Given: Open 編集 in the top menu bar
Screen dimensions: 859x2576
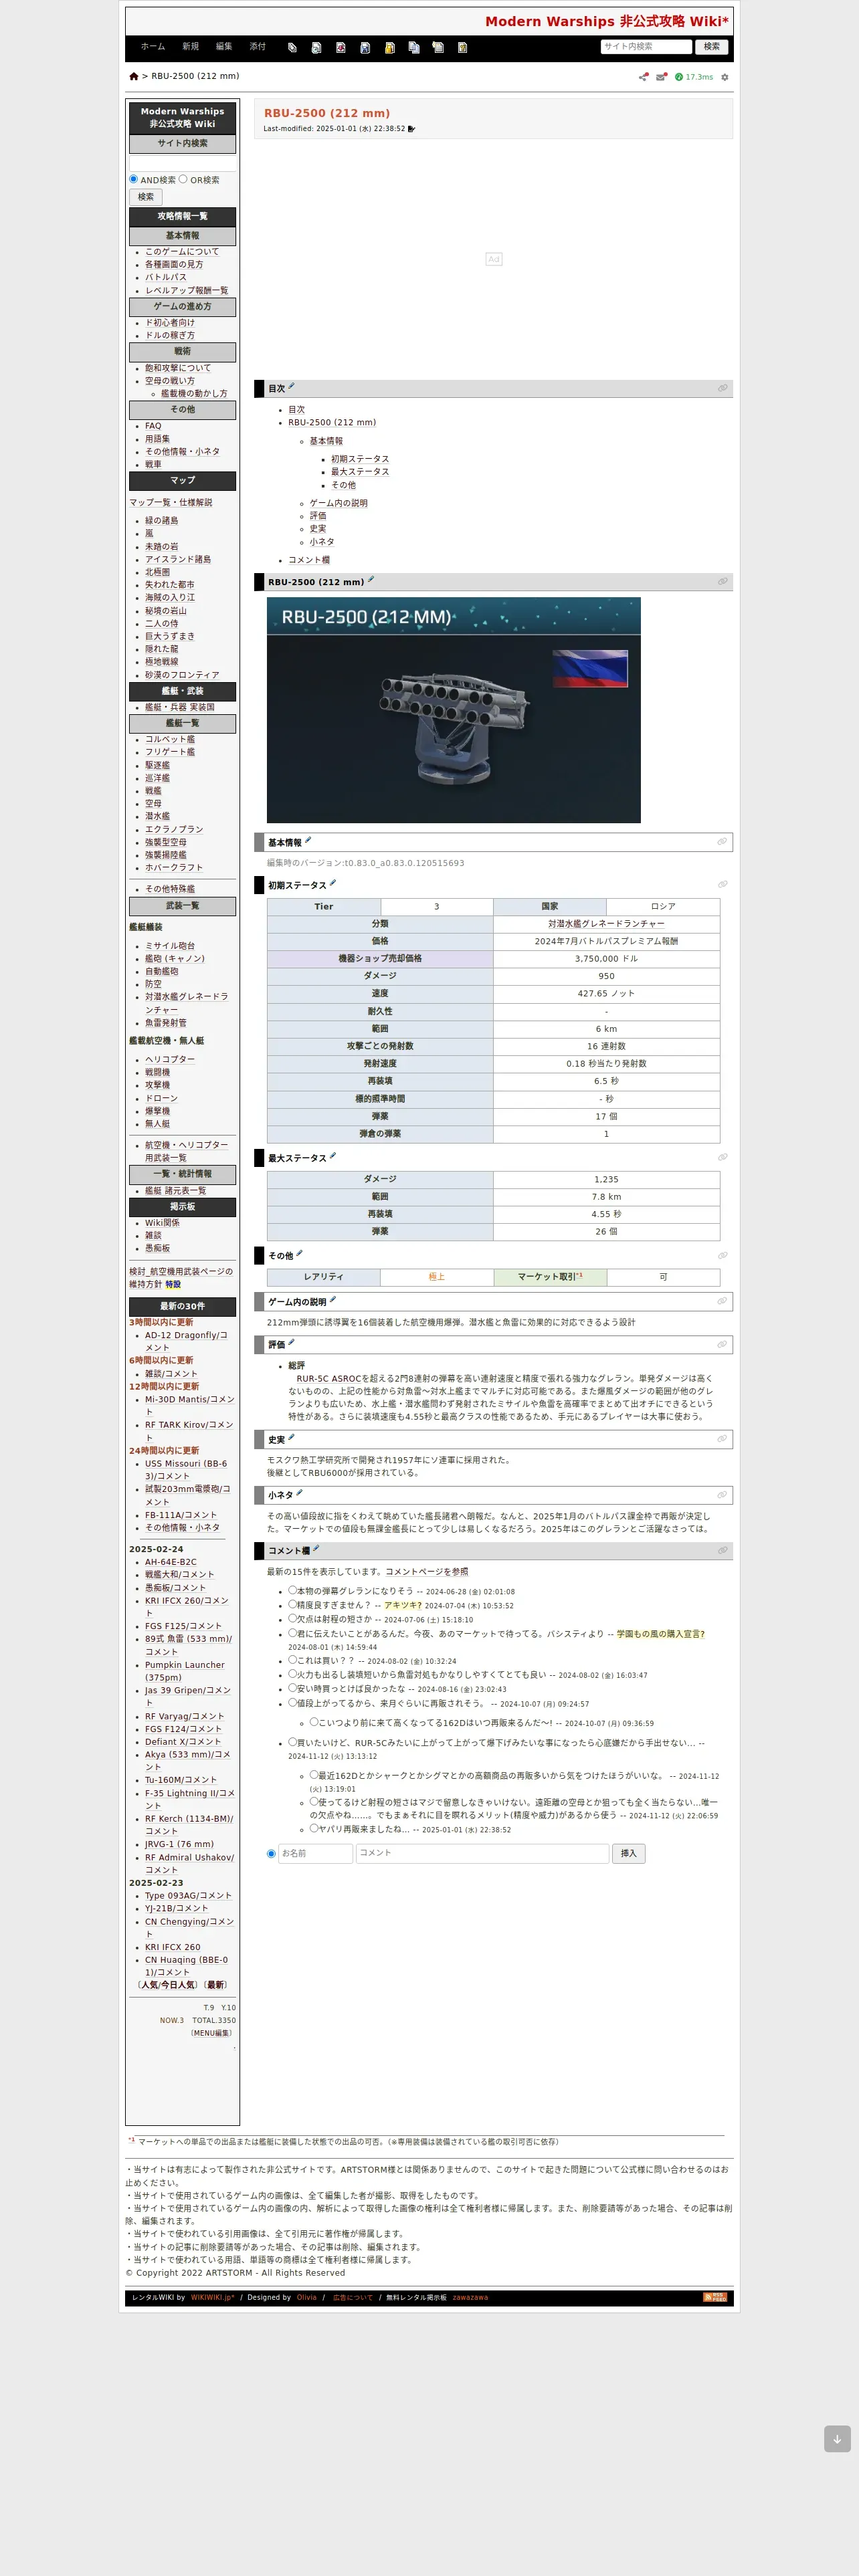Looking at the screenshot, I should tap(224, 47).
